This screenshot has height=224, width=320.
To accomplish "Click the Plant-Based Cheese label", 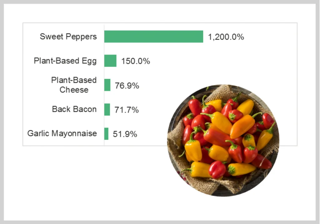I will pyautogui.click(x=74, y=85).
